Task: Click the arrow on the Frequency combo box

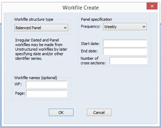Action: click(x=144, y=27)
